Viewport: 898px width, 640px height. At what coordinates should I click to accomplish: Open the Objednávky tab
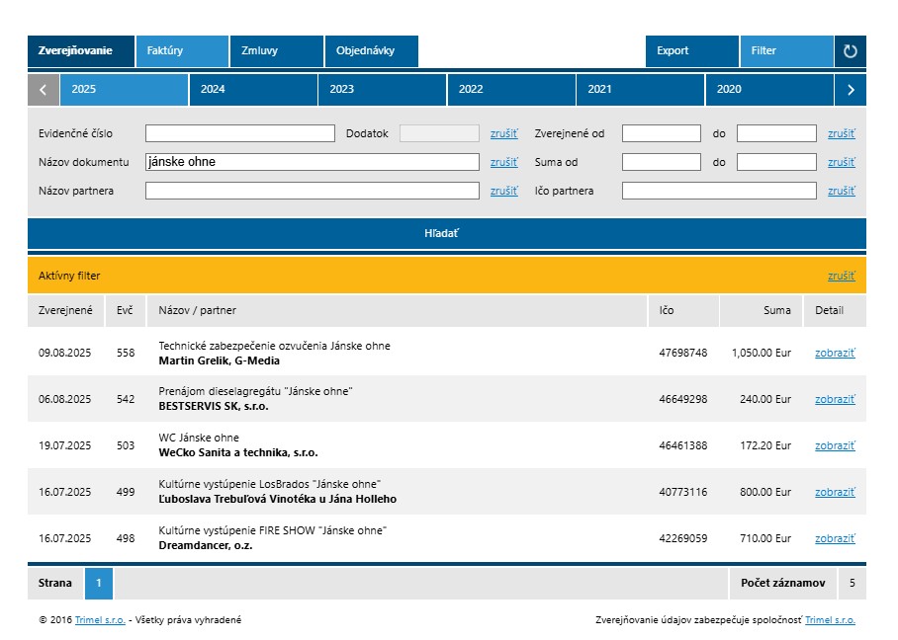(371, 51)
